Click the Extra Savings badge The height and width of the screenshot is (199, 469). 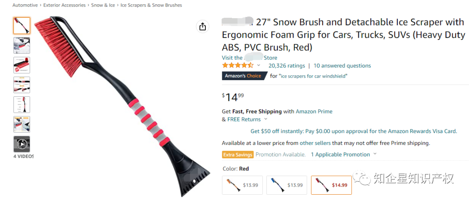pyautogui.click(x=238, y=154)
